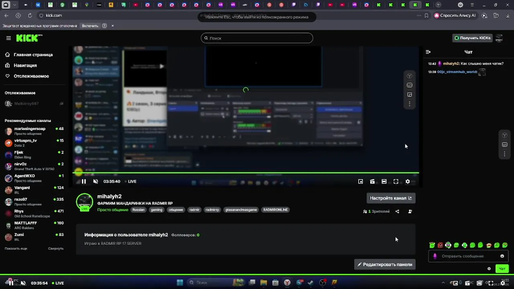Enter fullscreen from the stream player
Viewport: 514px width, 289px height.
tap(396, 181)
